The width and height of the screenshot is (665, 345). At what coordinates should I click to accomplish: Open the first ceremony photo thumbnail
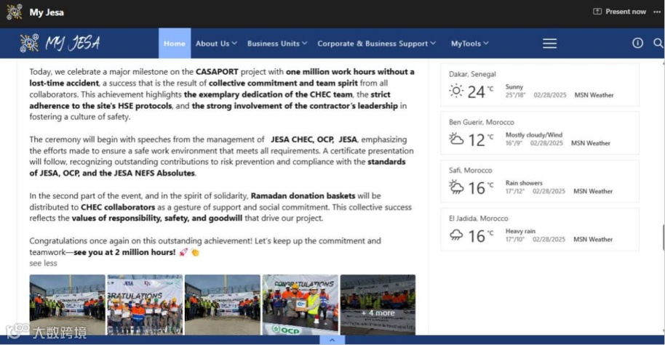point(67,305)
